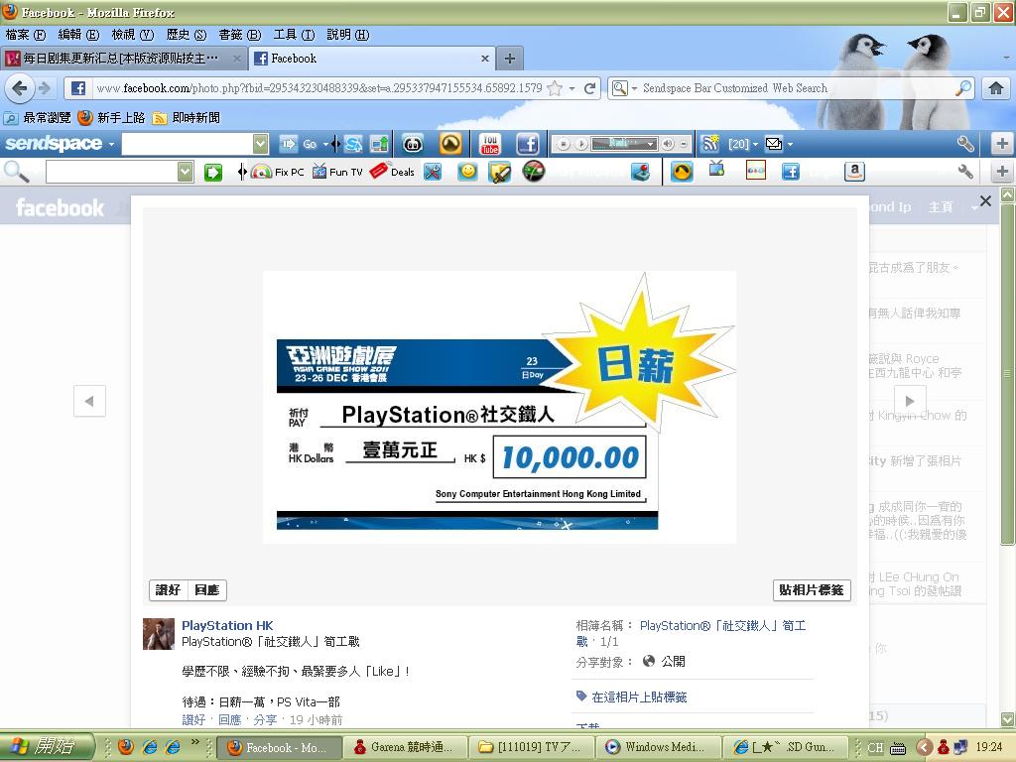Screen dimensions: 1016x762
Task: Click the magnifying glass in second toolbar
Action: tap(16, 173)
